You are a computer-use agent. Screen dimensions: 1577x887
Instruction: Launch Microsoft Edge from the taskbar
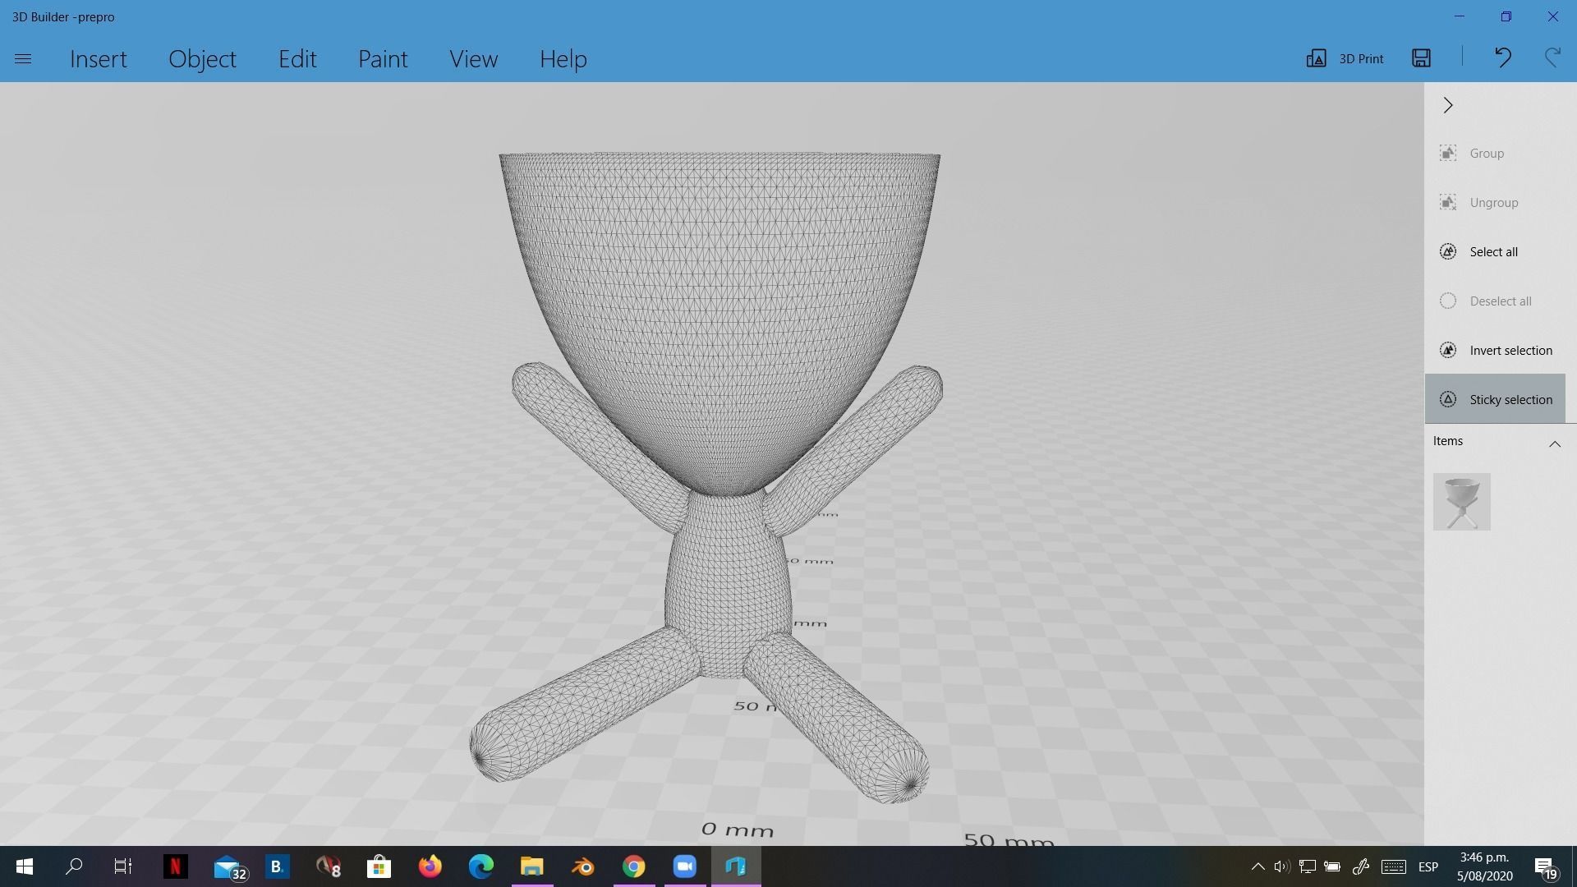tap(480, 866)
